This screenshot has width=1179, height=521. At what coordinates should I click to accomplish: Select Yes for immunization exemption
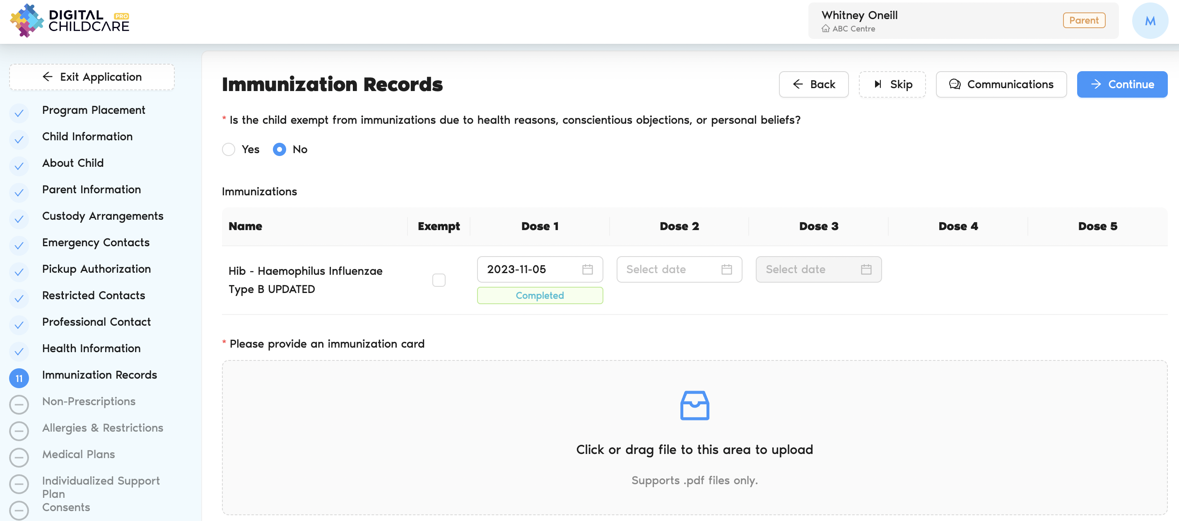pos(228,149)
